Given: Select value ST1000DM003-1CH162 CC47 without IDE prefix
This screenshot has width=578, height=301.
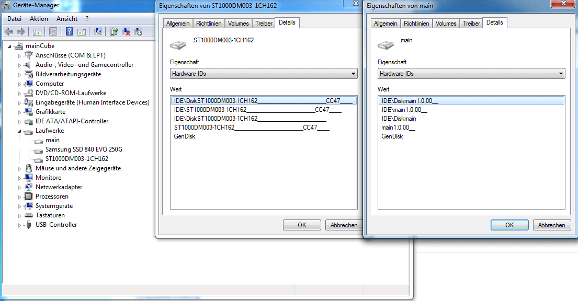Looking at the screenshot, I should pyautogui.click(x=252, y=128).
